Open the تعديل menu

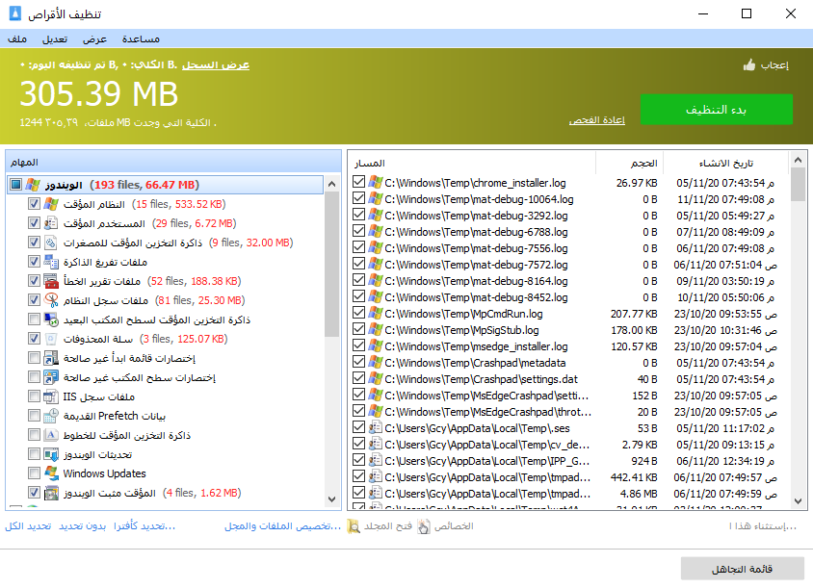coord(55,38)
